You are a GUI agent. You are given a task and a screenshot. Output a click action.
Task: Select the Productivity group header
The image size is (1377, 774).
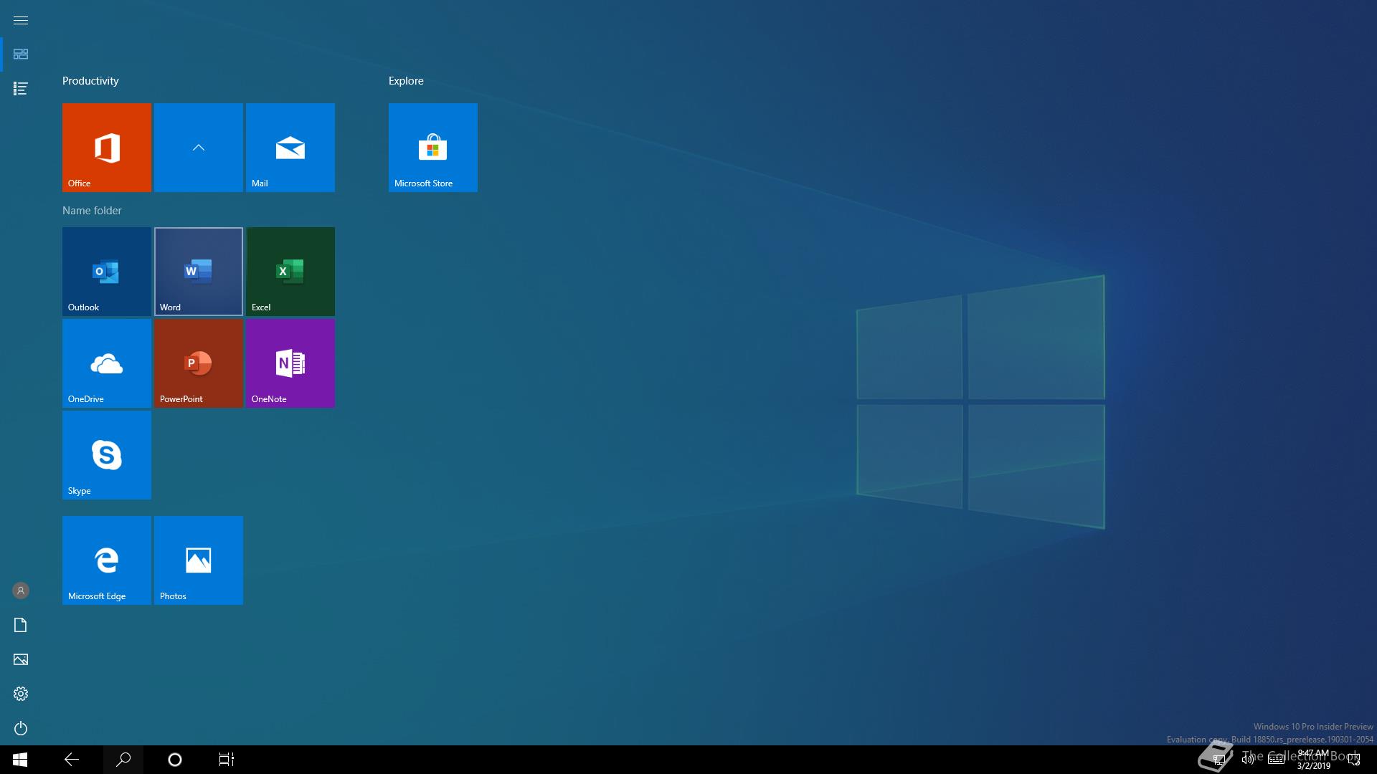point(90,81)
